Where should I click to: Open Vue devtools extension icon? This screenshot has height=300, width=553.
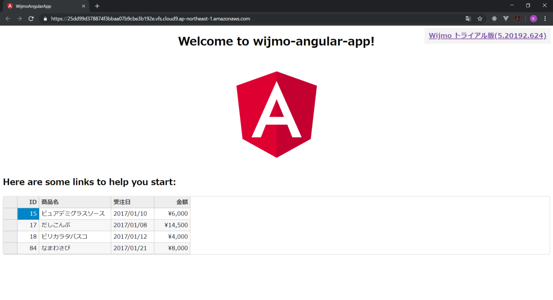point(506,19)
